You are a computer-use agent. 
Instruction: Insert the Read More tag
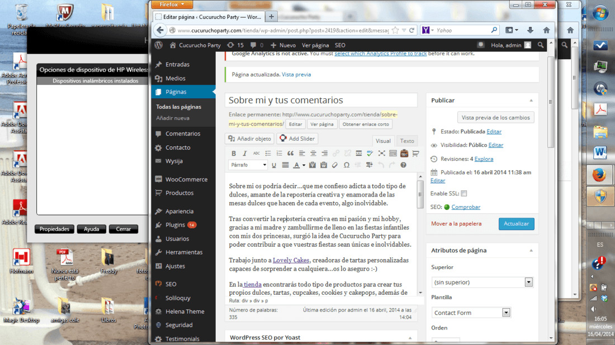coord(358,154)
